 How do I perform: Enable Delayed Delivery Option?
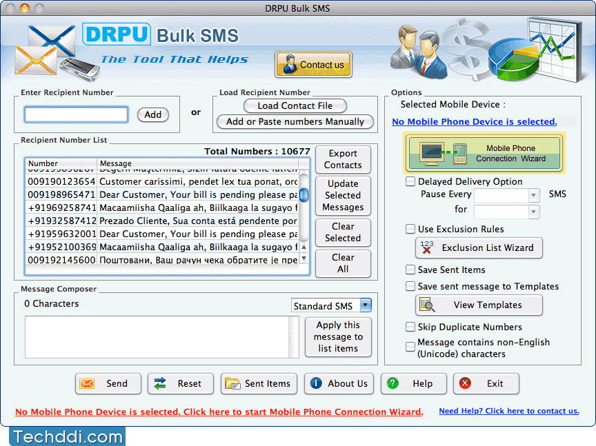410,181
